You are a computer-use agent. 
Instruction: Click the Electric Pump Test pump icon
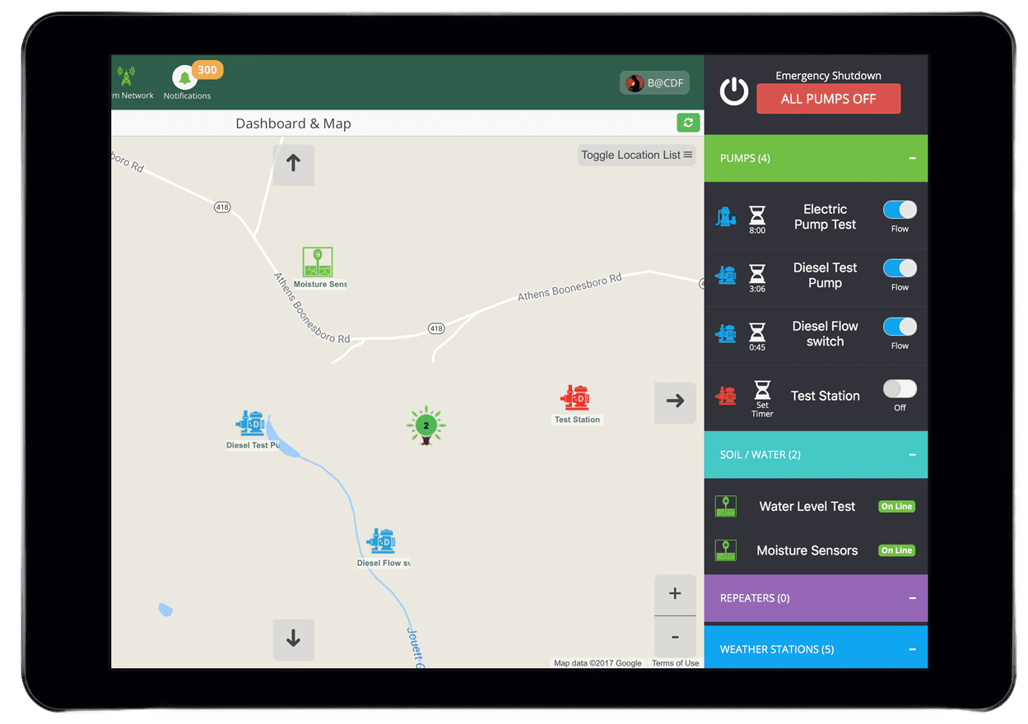coord(725,216)
